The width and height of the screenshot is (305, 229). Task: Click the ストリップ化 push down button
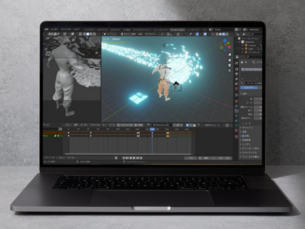125,125
